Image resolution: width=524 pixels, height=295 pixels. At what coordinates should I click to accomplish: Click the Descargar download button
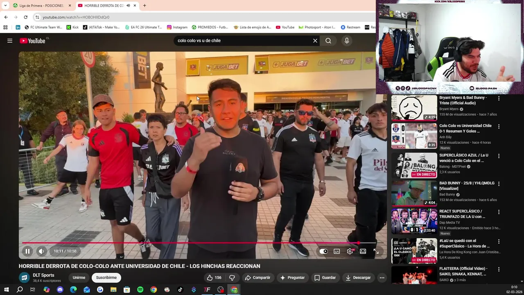click(x=358, y=278)
